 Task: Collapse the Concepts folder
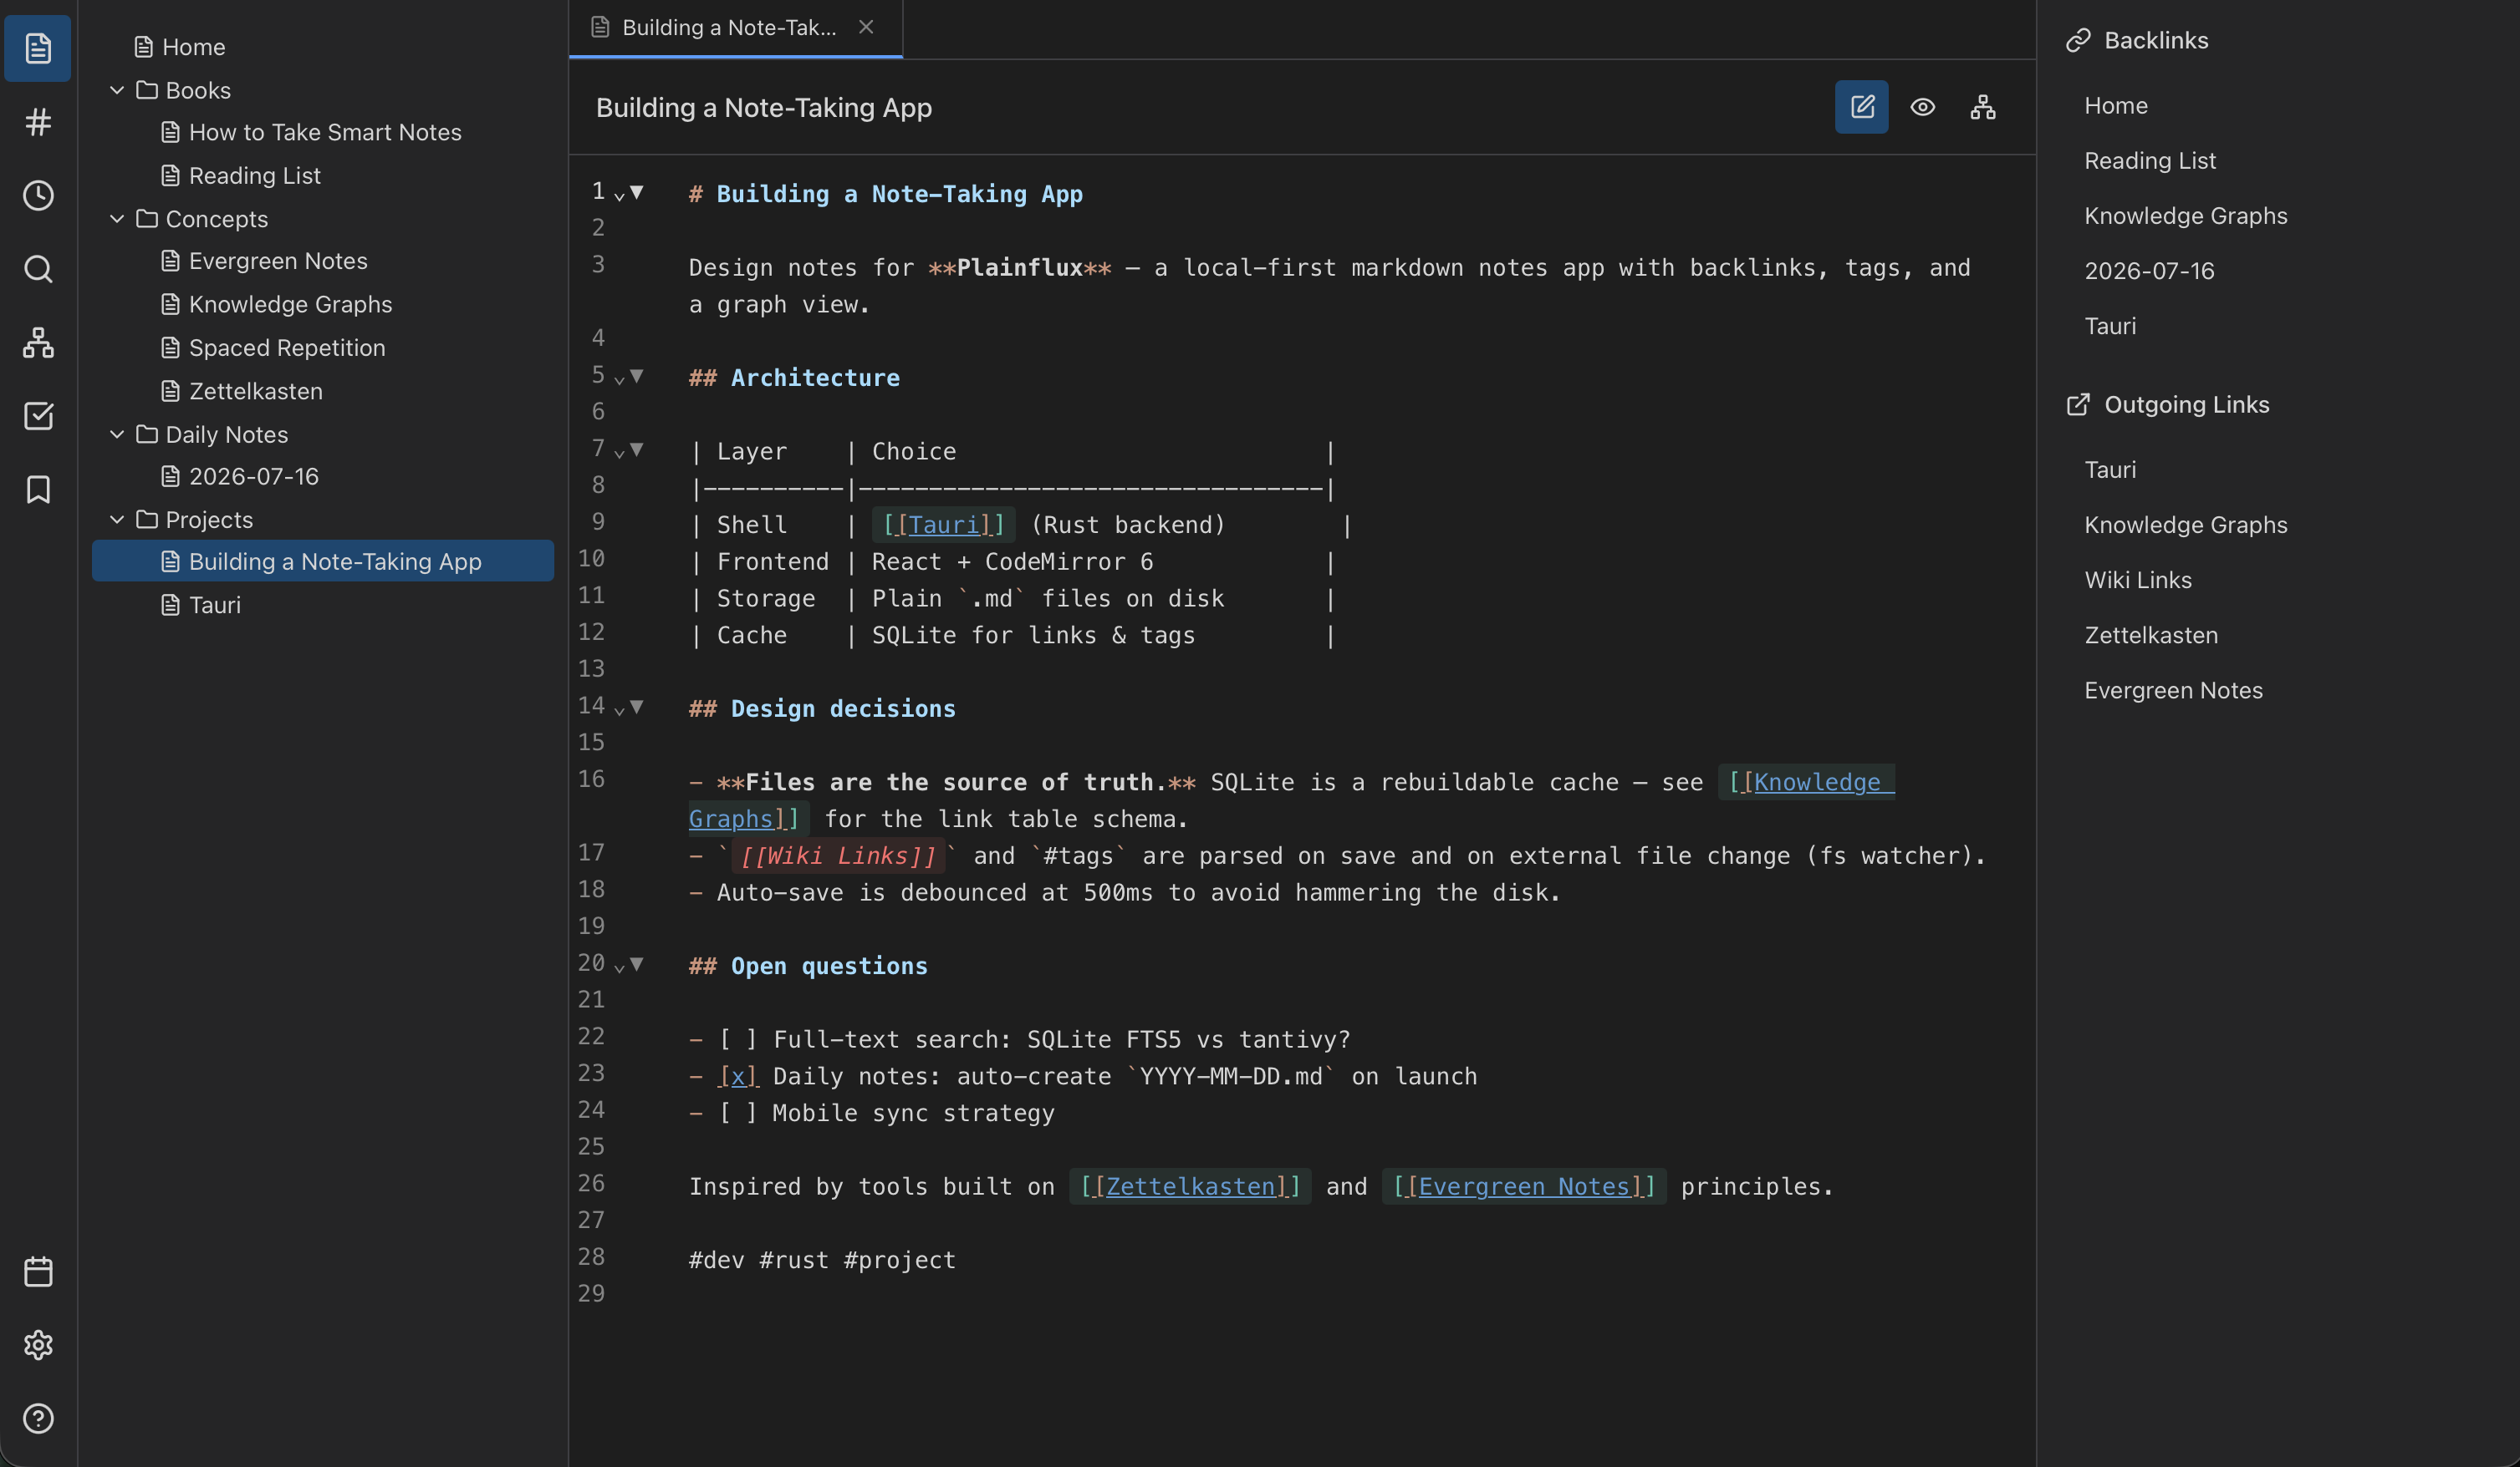click(x=117, y=219)
